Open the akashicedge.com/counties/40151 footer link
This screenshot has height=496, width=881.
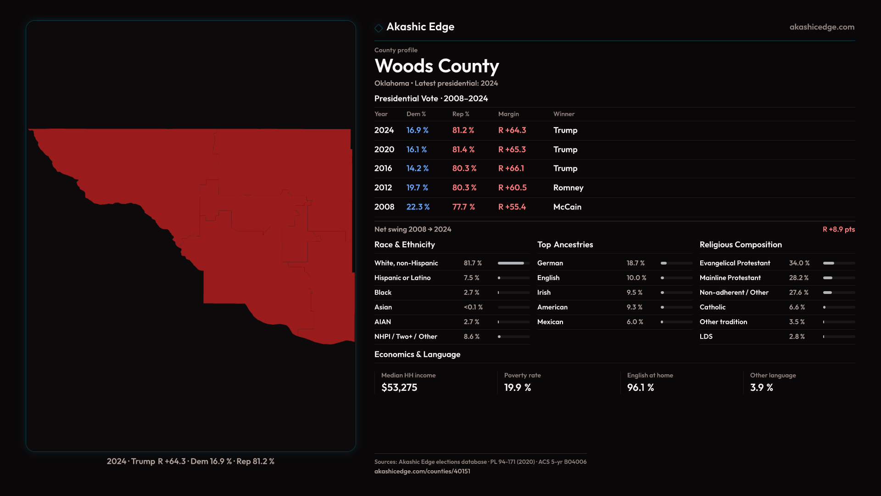(x=422, y=471)
